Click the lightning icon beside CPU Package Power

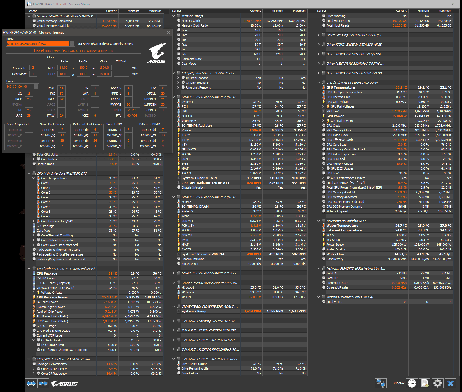click(x=34, y=297)
